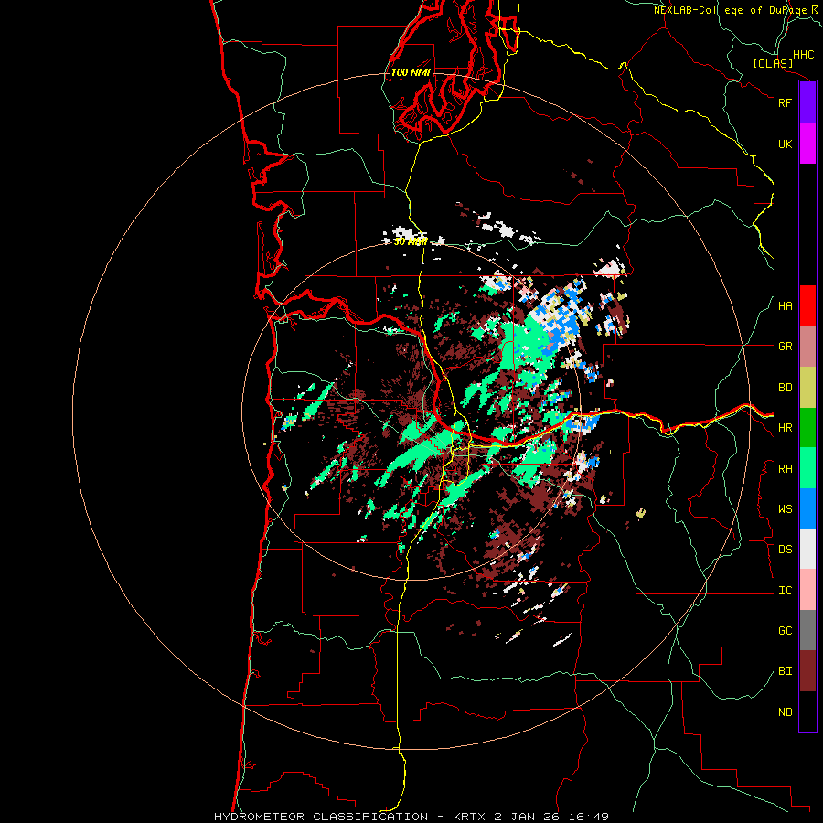Click the HHC product label
This screenshot has height=823, width=823.
[803, 55]
